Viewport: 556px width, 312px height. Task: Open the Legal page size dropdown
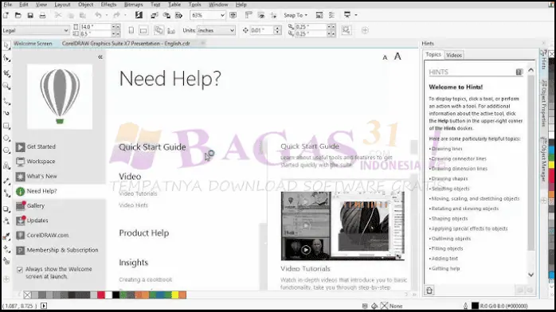pyautogui.click(x=36, y=30)
